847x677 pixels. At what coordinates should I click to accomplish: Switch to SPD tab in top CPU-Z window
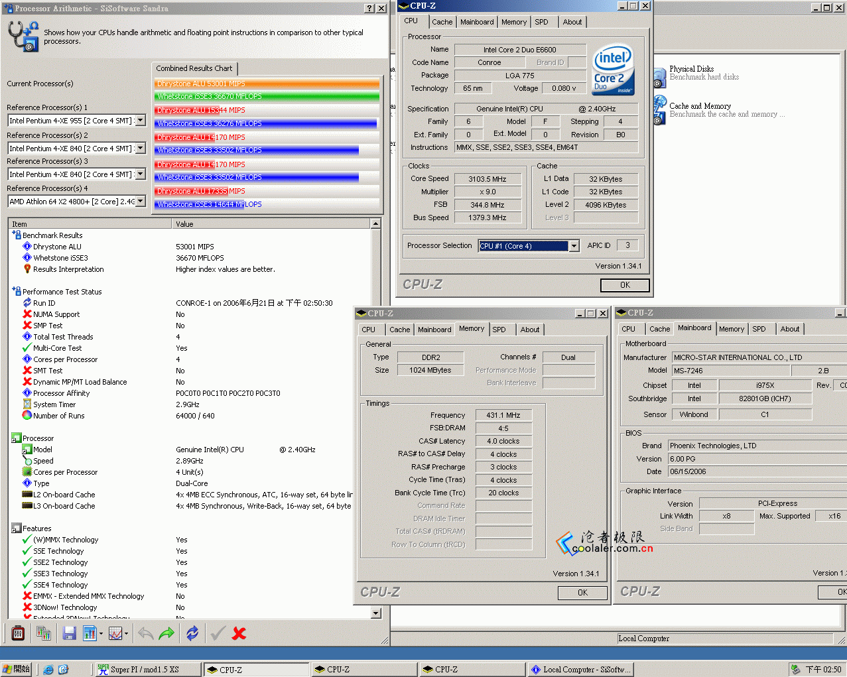point(542,22)
